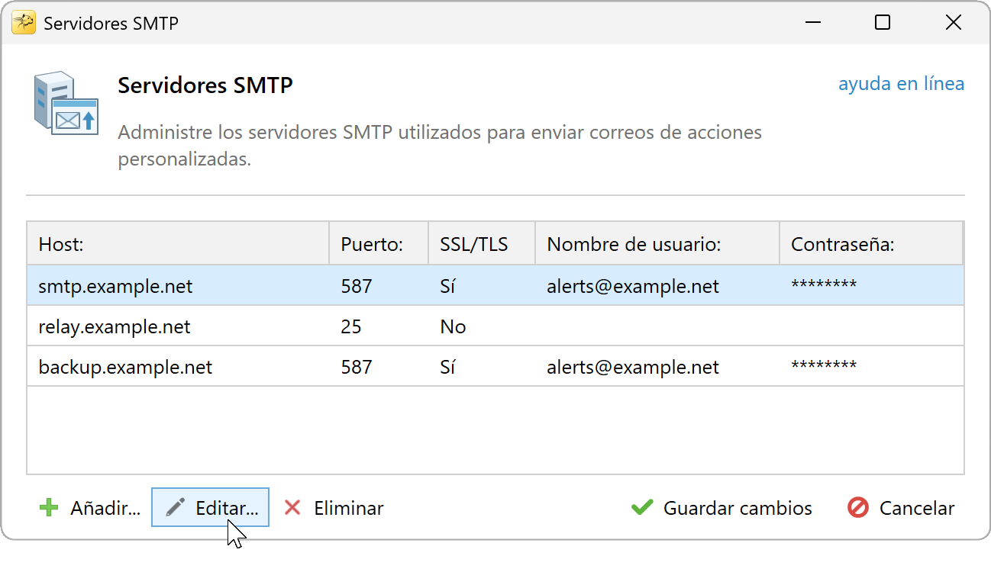The width and height of the screenshot is (991, 572).
Task: Click the 'No' SSL/TLS value
Action: 453,327
